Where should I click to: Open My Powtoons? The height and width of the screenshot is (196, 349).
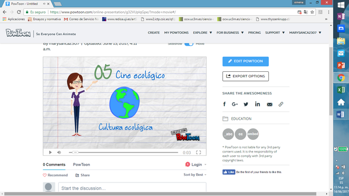[176, 33]
